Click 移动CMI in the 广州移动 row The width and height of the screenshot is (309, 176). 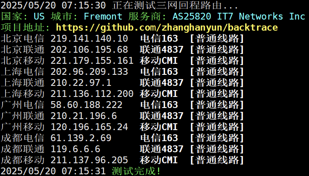click(159, 127)
